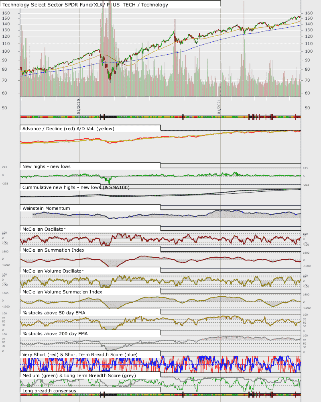Click the 01/2021 date marker on time axis
This screenshot has height=402, width=321.
point(219,107)
